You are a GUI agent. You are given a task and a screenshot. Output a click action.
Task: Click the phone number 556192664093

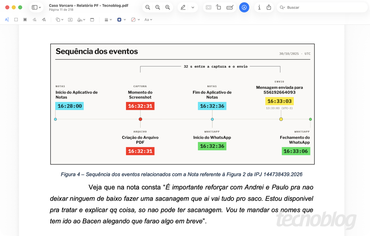click(279, 92)
